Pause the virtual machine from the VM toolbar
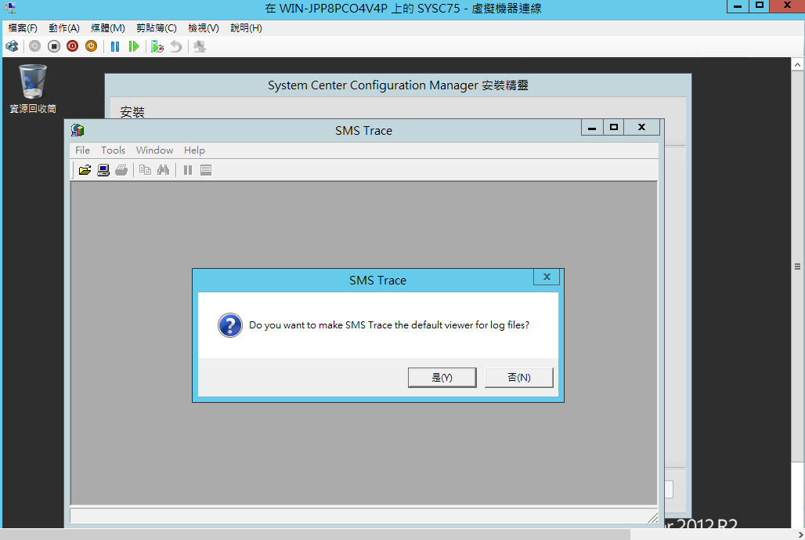Image resolution: width=805 pixels, height=540 pixels. pyautogui.click(x=115, y=47)
